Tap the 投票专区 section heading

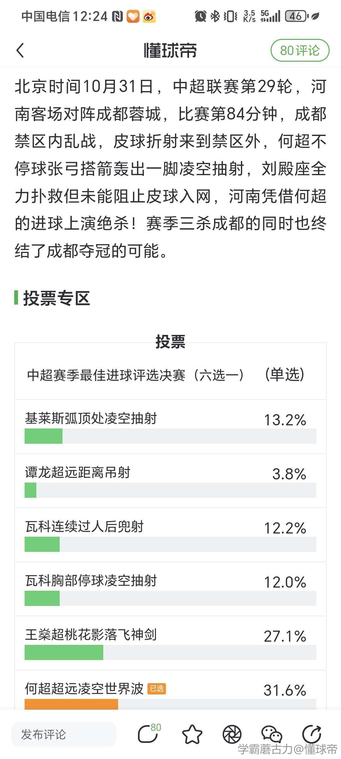[57, 298]
